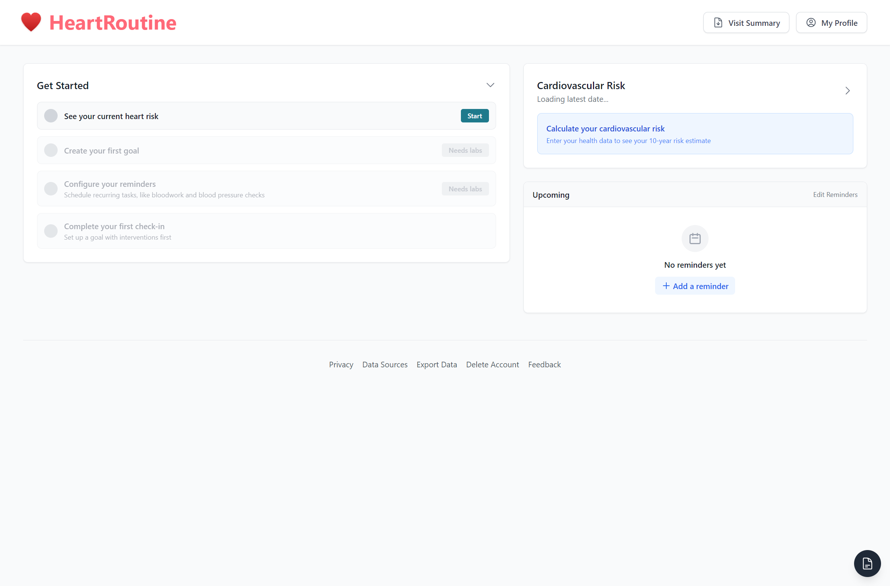Screen dimensions: 890x586
Task: Click the floating document button bottom-right
Action: (x=867, y=563)
